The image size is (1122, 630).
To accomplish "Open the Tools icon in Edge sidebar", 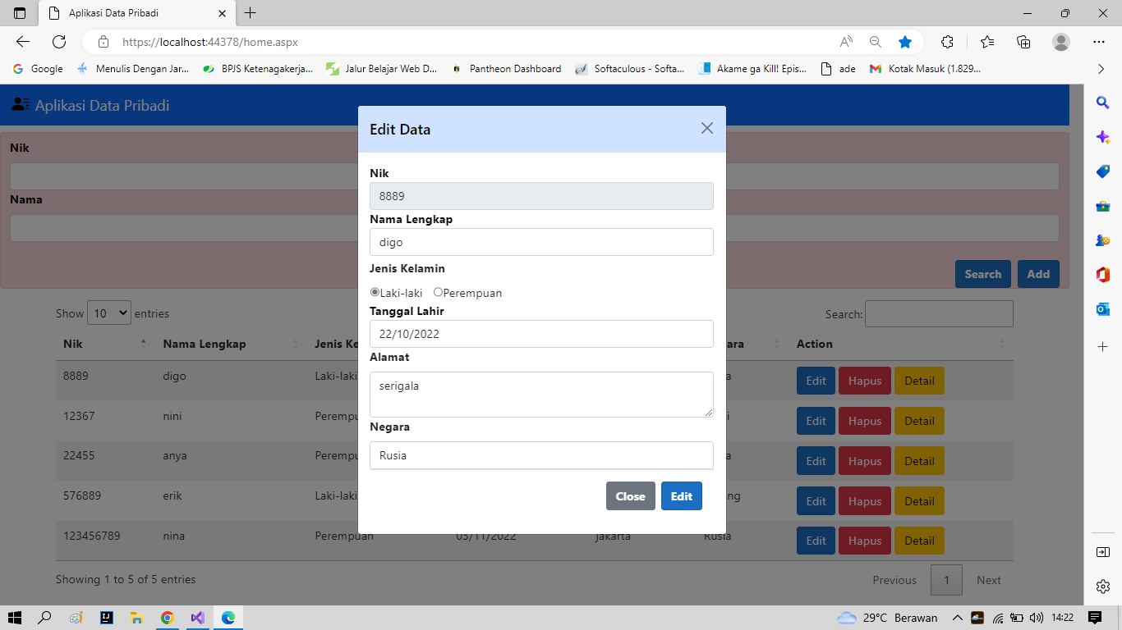I will click(x=1102, y=206).
